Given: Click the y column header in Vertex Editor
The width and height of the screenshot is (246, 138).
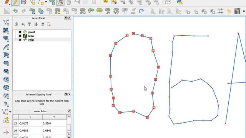Looking at the screenshot, I should pyautogui.click(x=54, y=117).
